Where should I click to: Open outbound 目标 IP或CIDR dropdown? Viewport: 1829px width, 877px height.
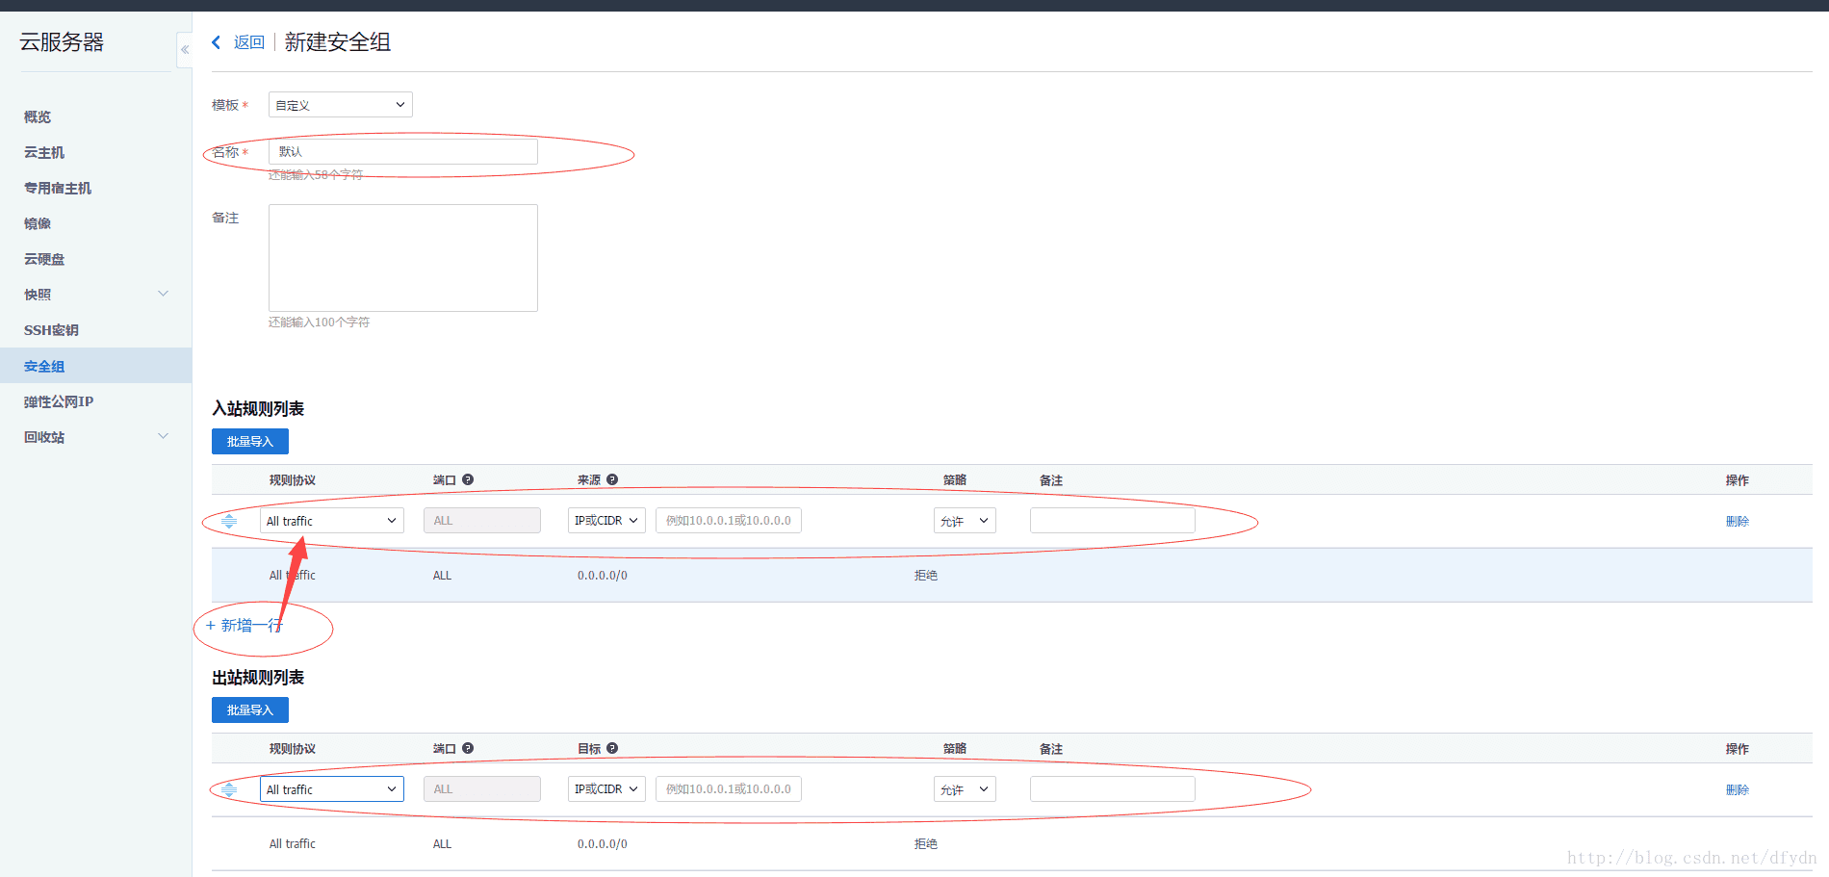pos(606,789)
